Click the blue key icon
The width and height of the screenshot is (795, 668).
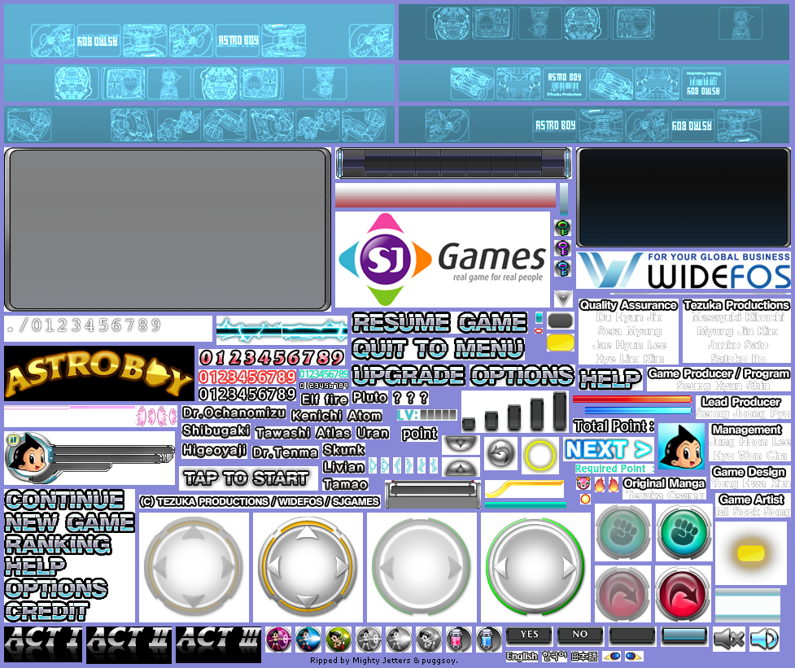click(562, 269)
